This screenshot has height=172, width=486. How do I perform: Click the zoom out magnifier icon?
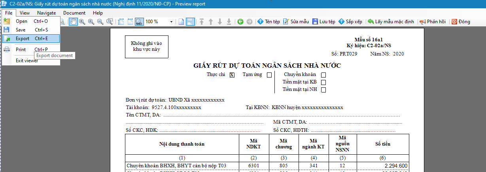tap(100, 22)
